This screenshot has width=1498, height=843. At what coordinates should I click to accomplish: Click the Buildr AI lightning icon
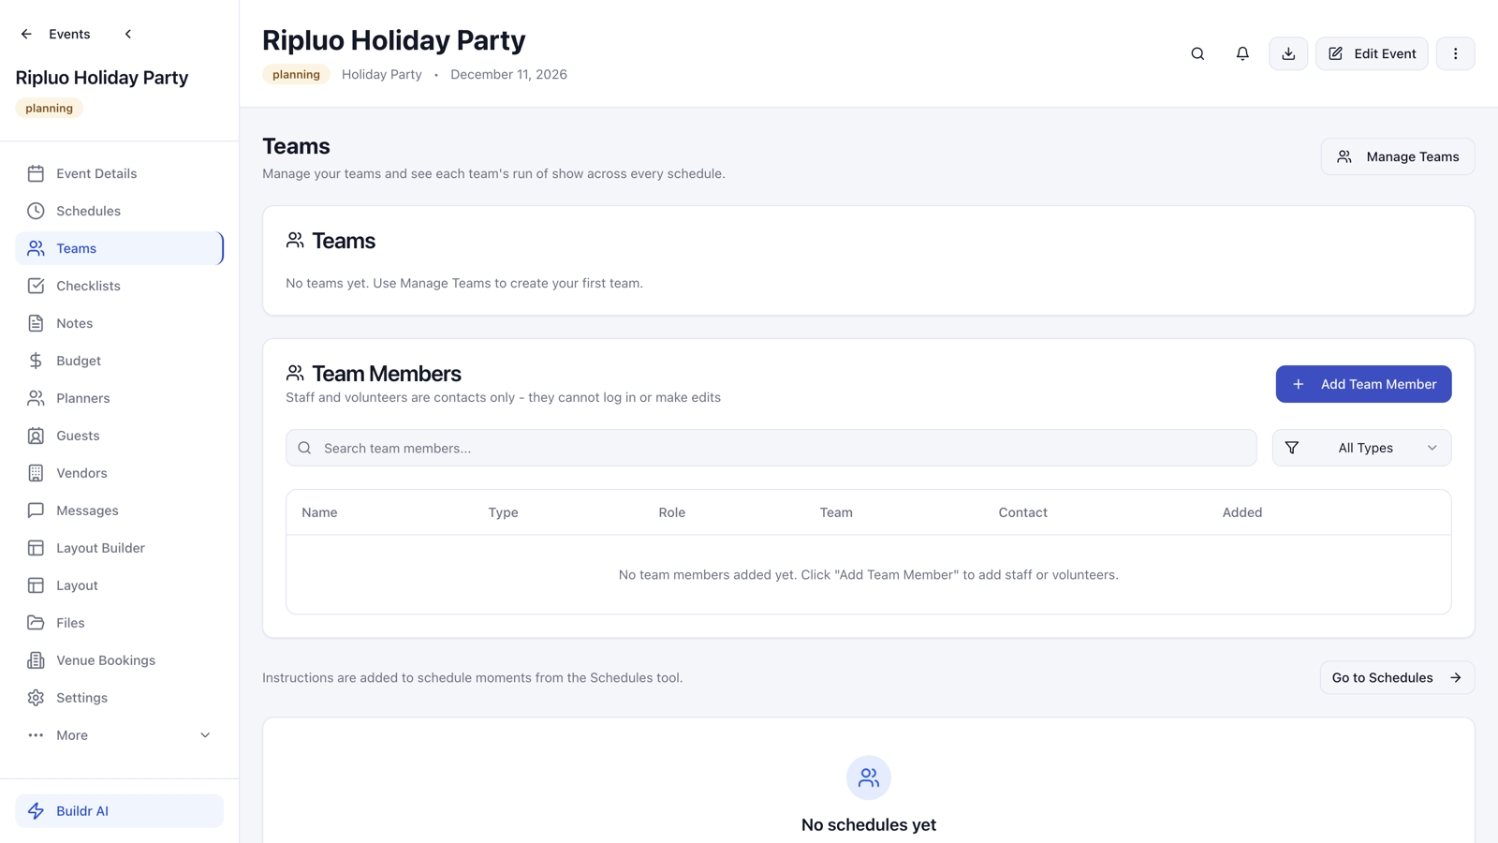pos(36,811)
